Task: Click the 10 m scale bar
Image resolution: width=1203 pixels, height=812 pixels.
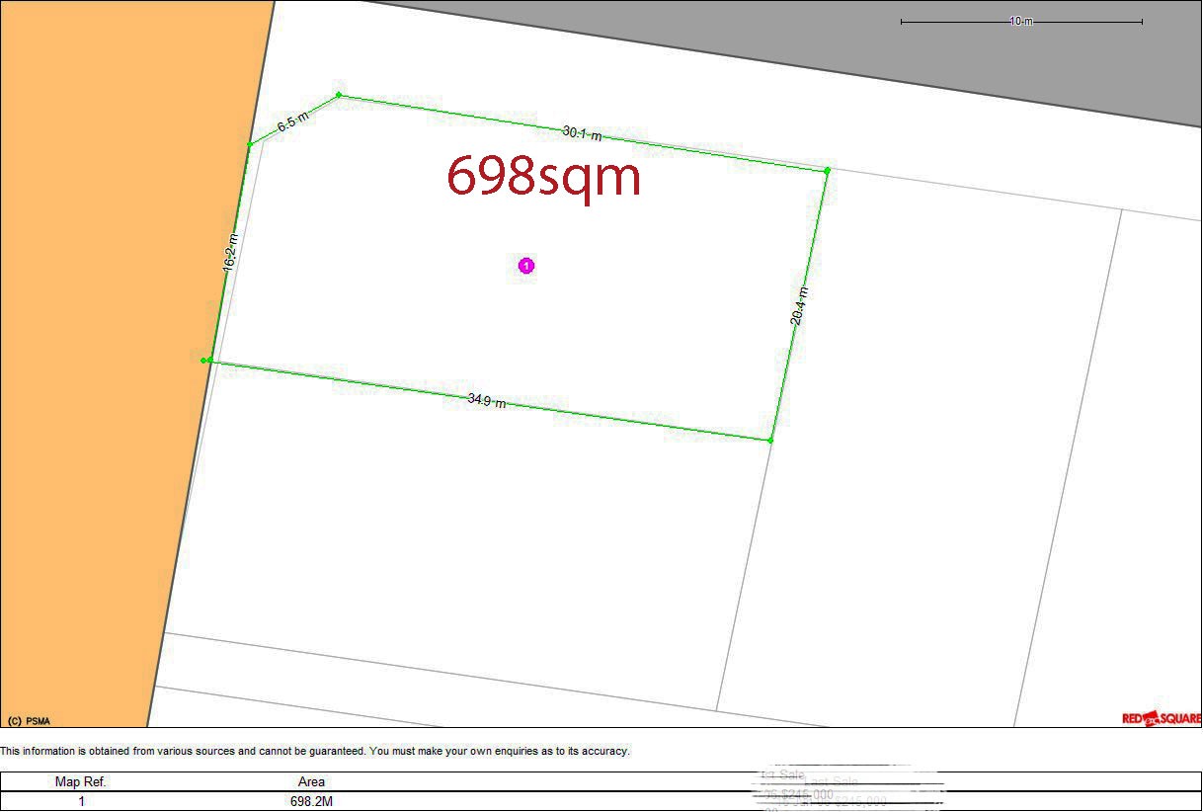Action: click(x=1021, y=22)
